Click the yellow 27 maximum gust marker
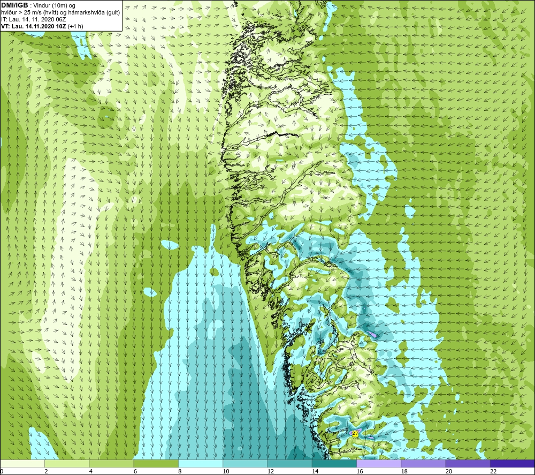This screenshot has width=535, height=475. point(355,433)
